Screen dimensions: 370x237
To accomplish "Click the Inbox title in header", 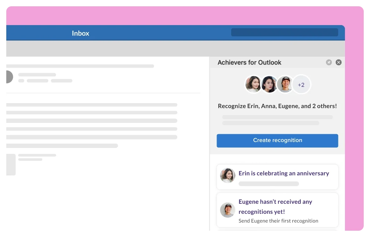I will (80, 33).
